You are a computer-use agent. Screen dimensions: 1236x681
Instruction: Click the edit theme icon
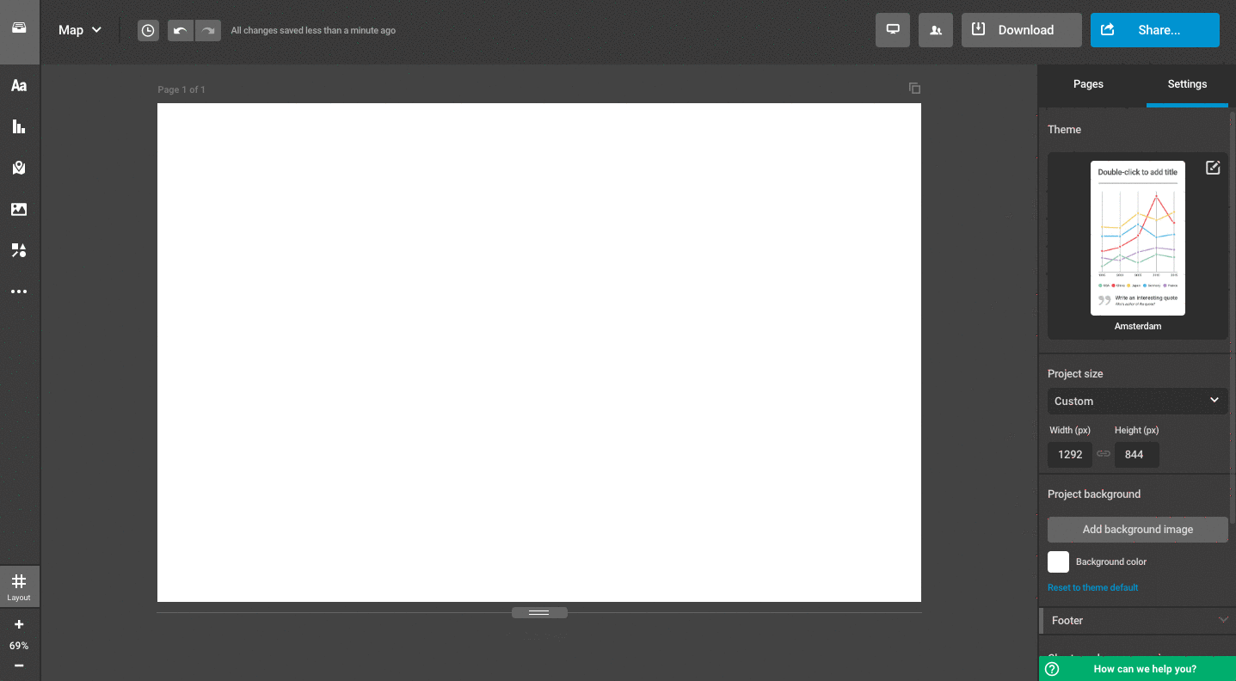tap(1213, 168)
